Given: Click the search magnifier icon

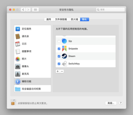Looking at the screenshot, I should pos(98,10).
